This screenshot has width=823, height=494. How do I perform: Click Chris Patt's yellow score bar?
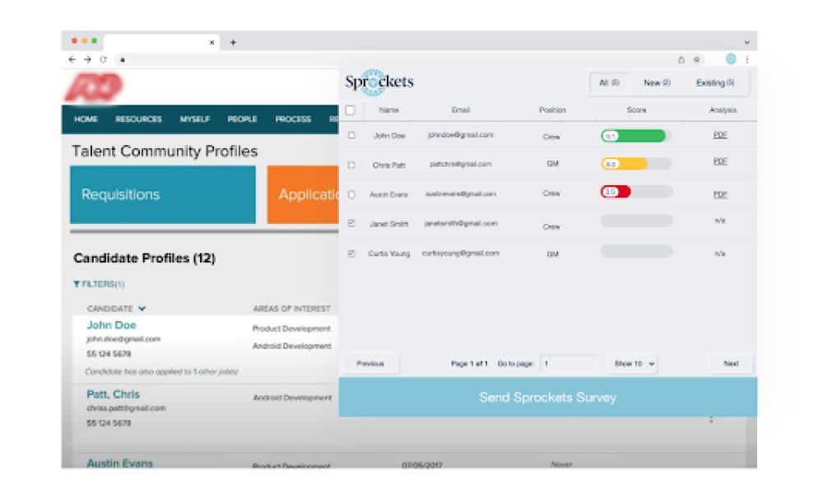pyautogui.click(x=636, y=165)
